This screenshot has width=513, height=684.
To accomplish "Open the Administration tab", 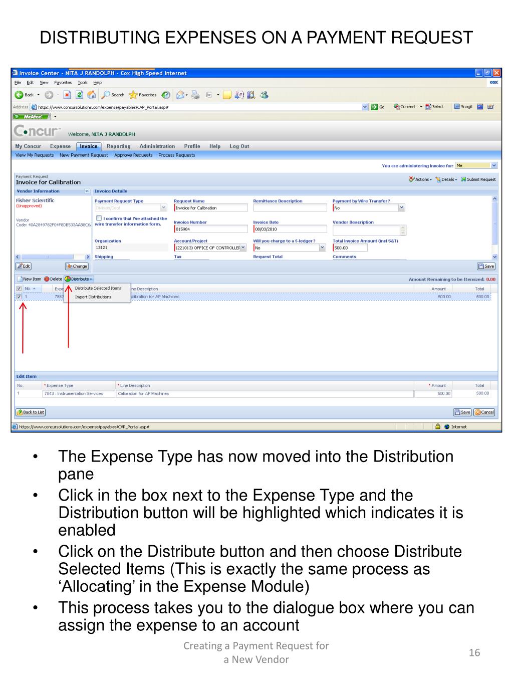I will point(157,146).
